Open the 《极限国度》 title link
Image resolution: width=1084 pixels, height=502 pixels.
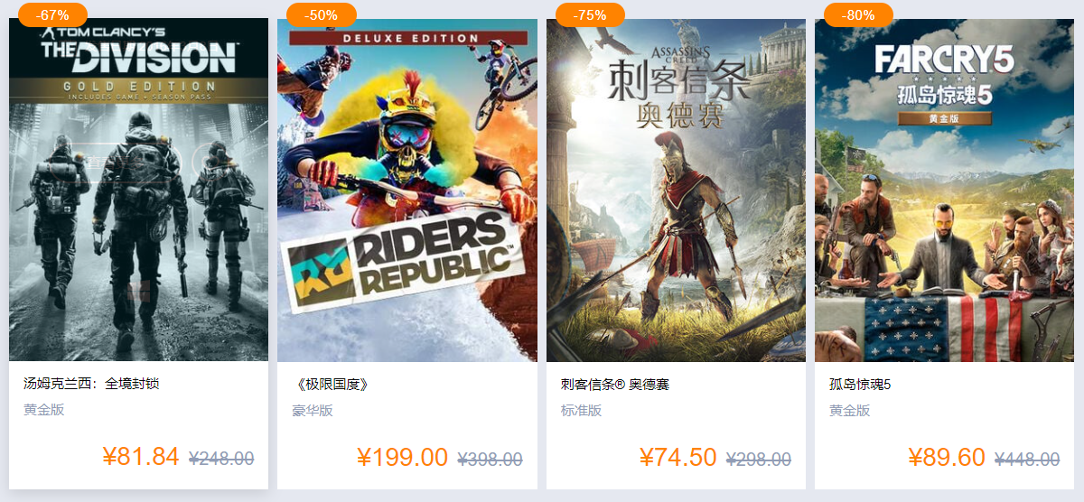pos(332,384)
